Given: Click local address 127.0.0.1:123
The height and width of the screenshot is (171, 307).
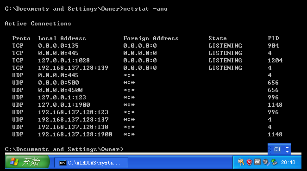Looking at the screenshot, I should click(x=62, y=98).
